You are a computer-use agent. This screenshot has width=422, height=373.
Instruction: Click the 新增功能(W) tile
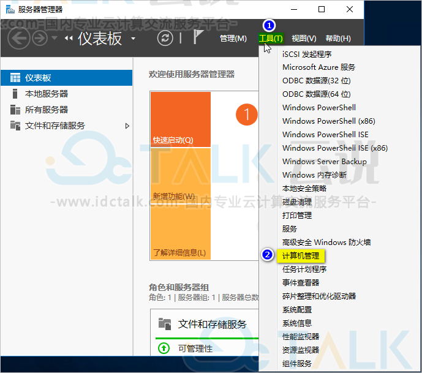[x=181, y=175]
